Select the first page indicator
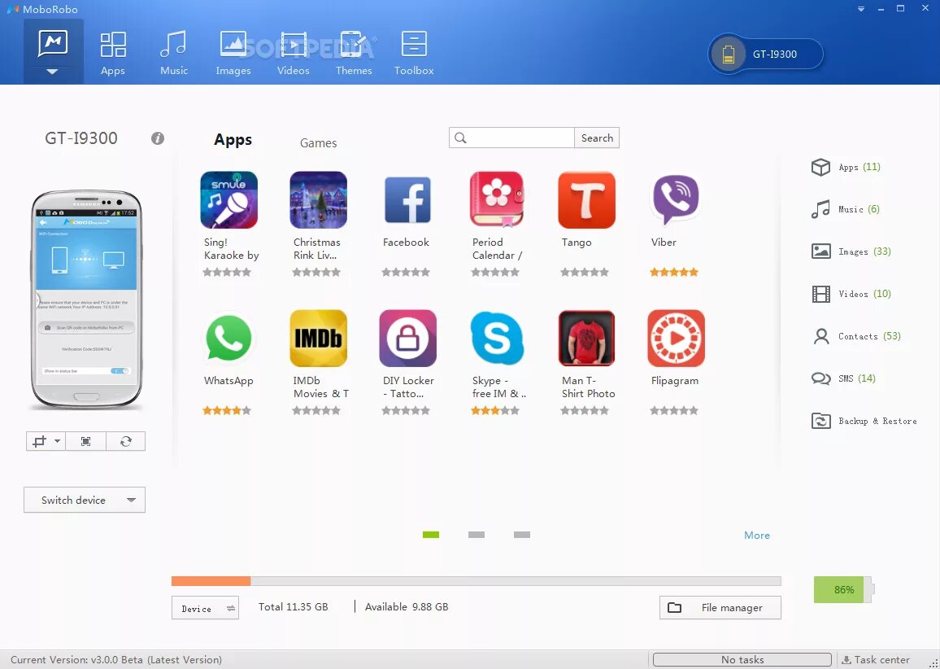Viewport: 940px width, 669px height. (x=430, y=535)
